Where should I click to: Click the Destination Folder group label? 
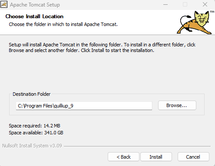(x=32, y=94)
